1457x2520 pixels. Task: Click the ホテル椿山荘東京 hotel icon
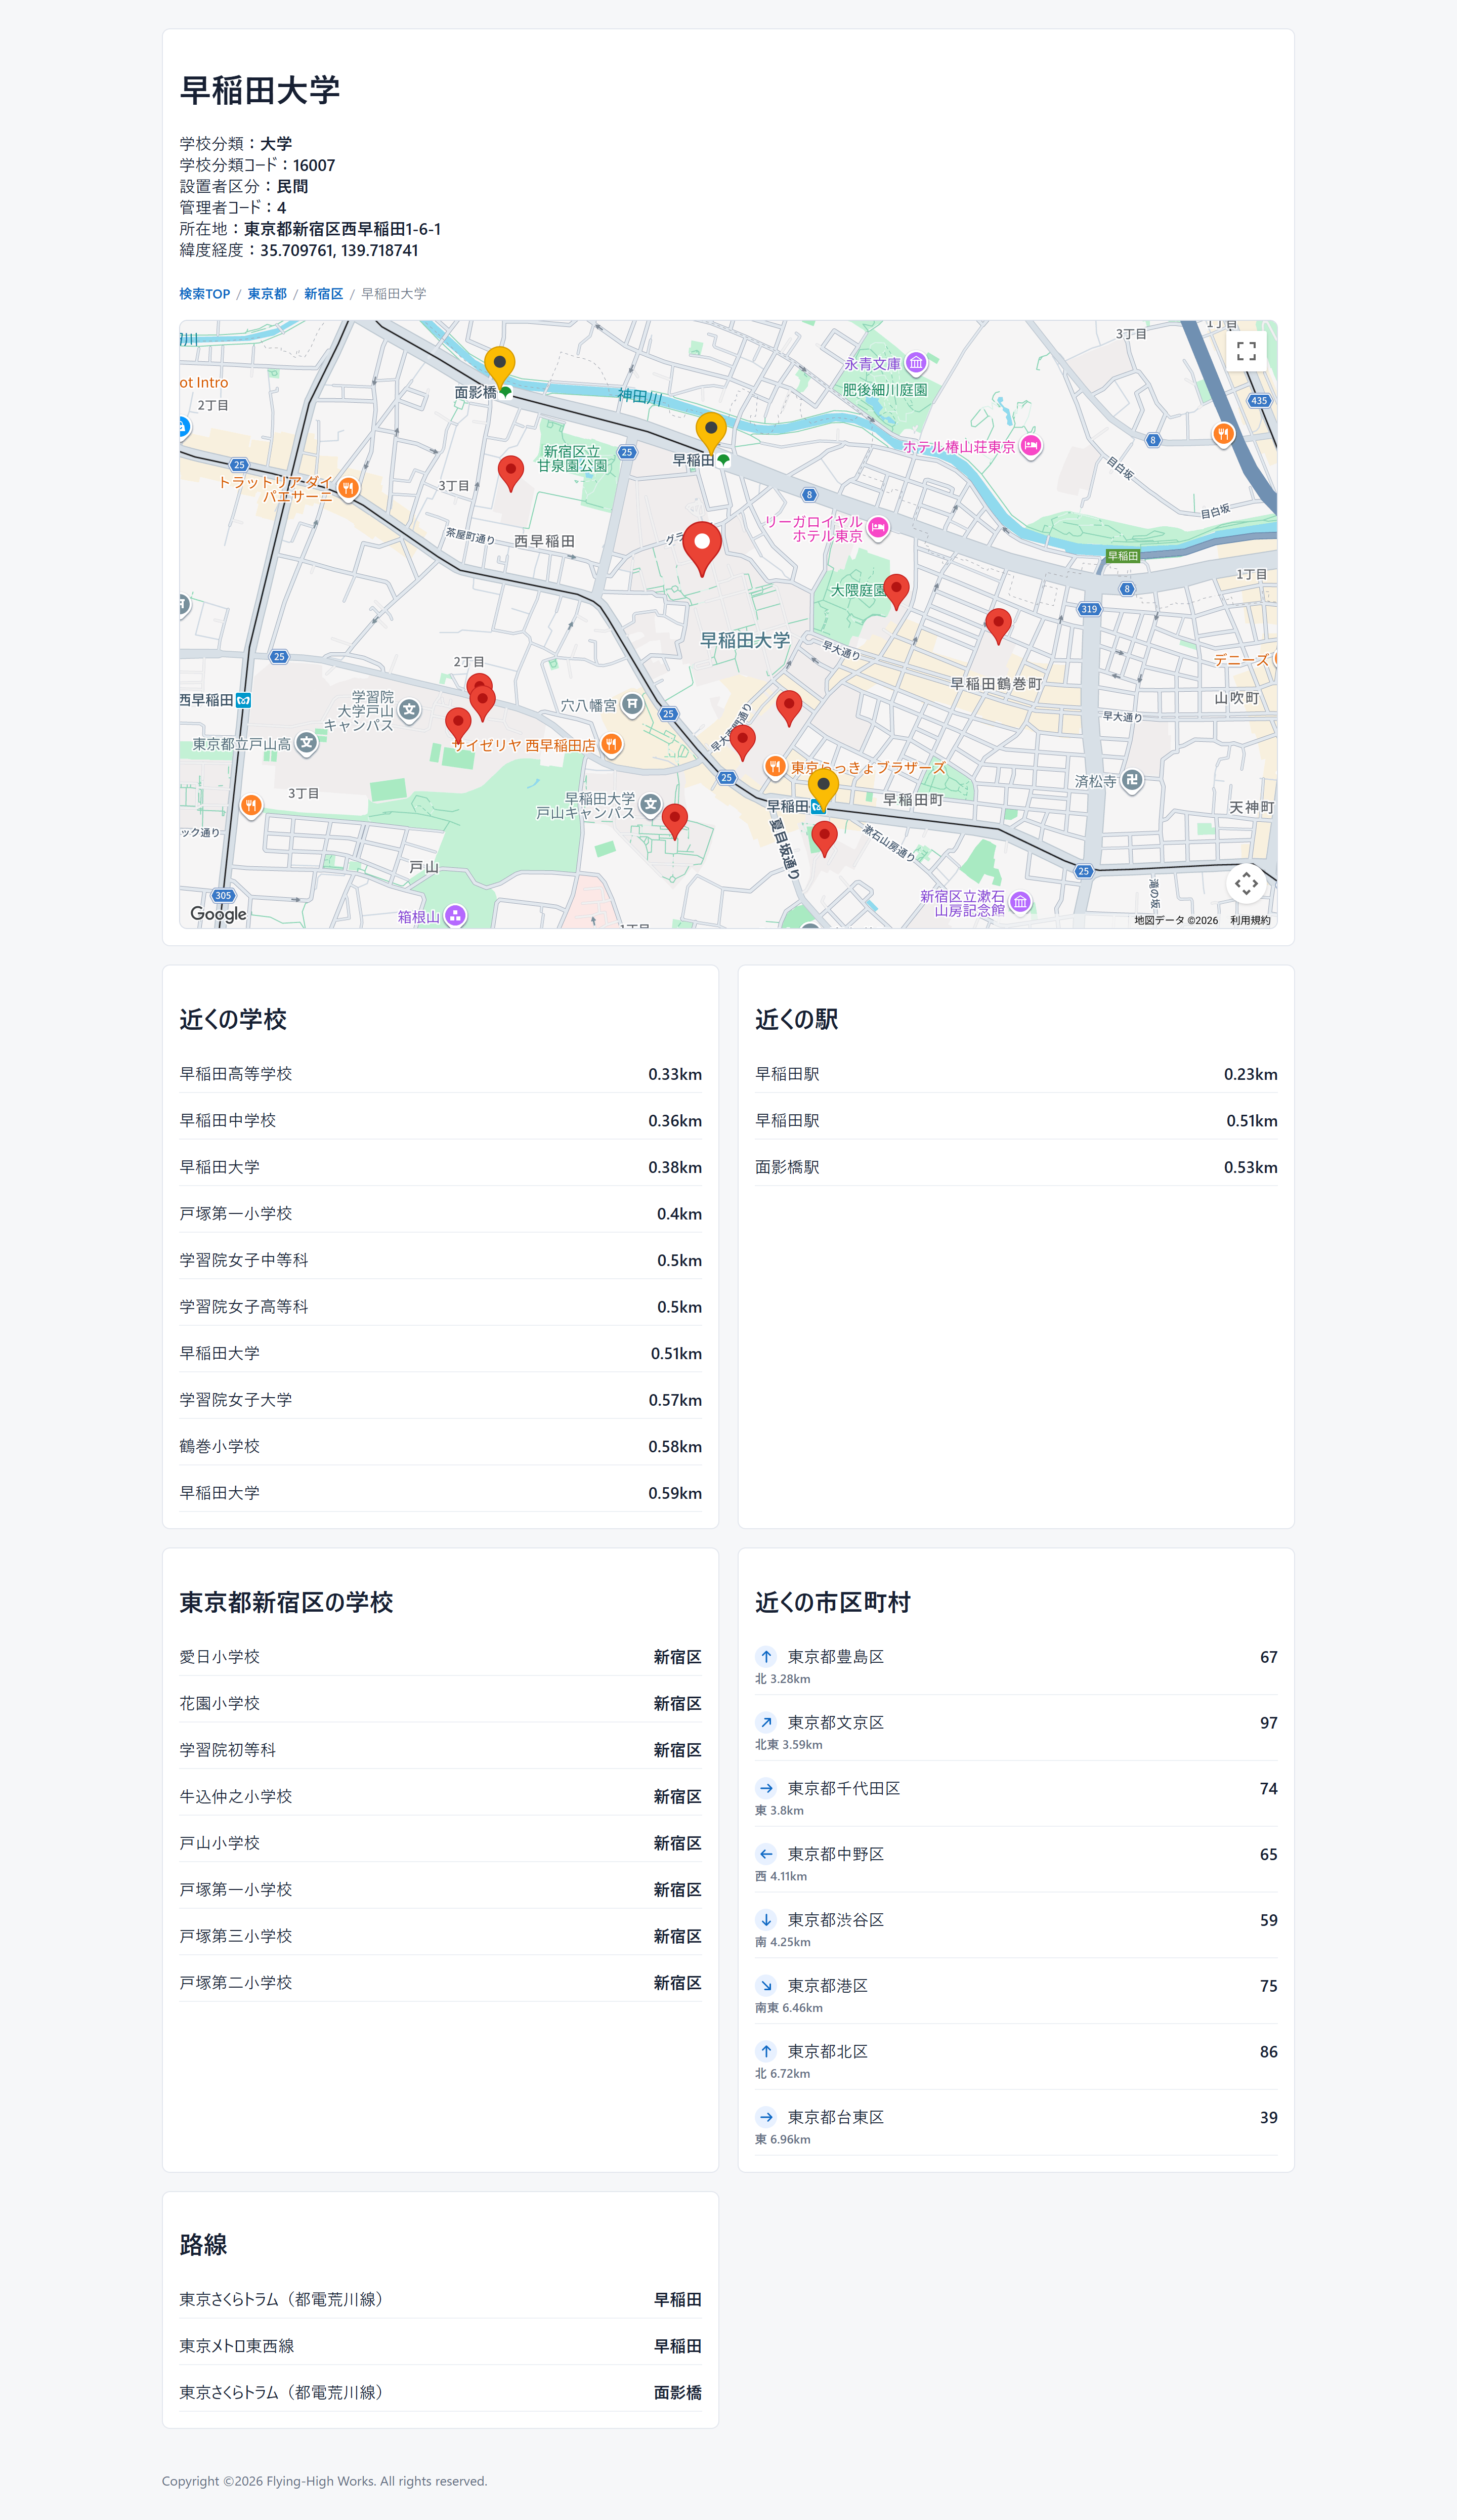[x=1031, y=446]
